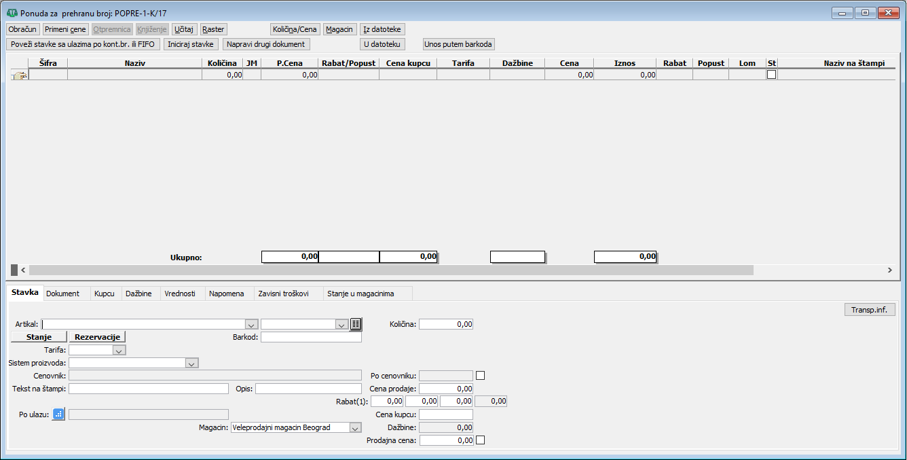Click the Napravi drugi dokument button

266,44
